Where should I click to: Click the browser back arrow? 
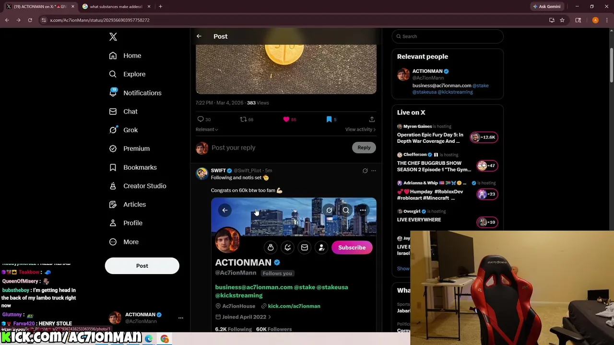(x=7, y=20)
